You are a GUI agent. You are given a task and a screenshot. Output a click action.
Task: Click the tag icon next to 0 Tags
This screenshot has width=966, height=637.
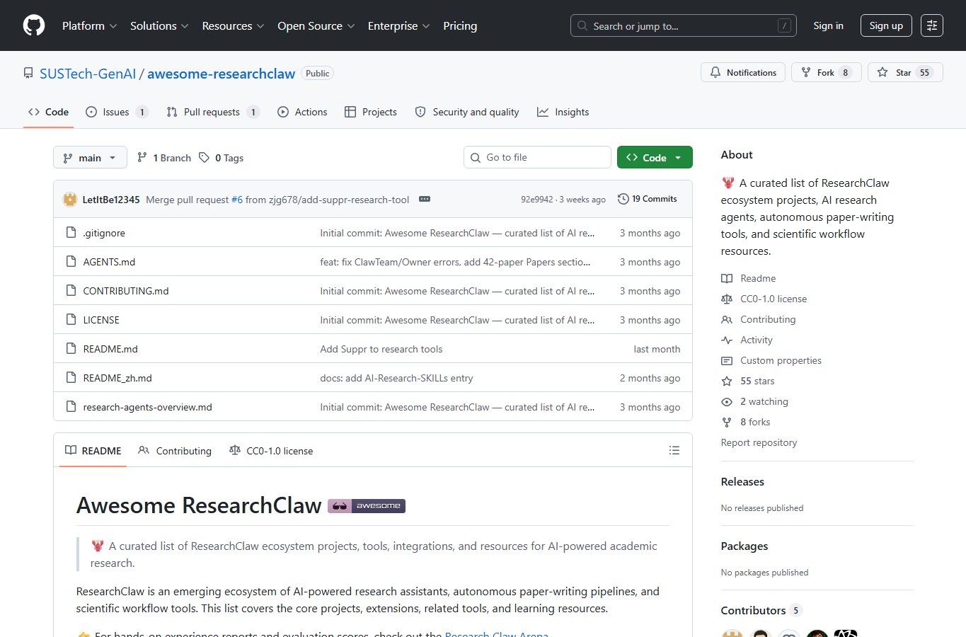point(204,157)
